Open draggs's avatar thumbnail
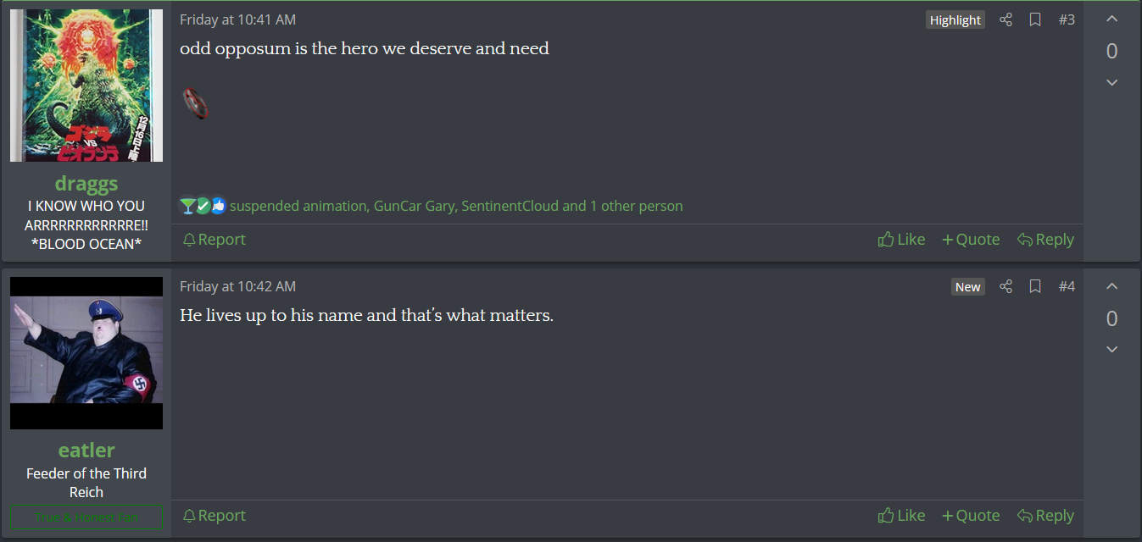 [x=86, y=85]
